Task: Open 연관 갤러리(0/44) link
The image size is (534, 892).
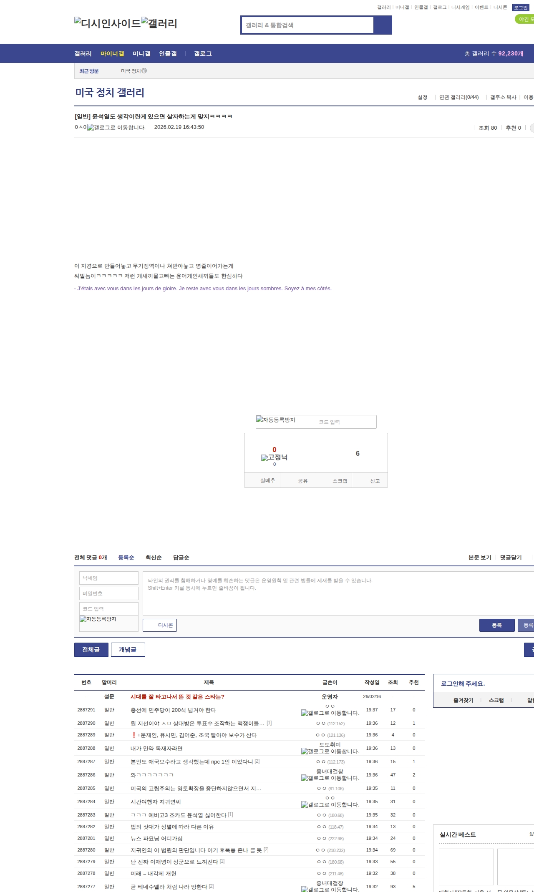Action: [459, 97]
